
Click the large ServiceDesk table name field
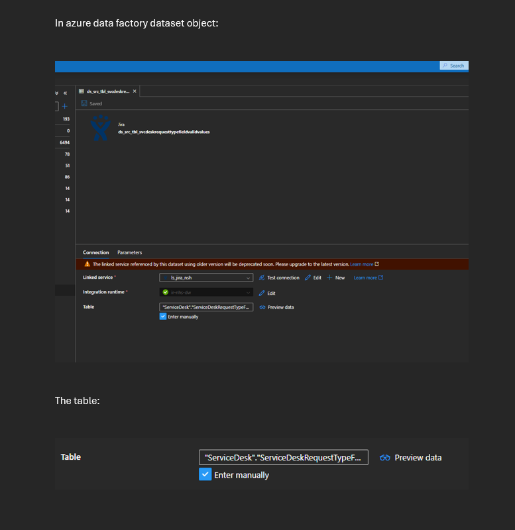pyautogui.click(x=284, y=457)
